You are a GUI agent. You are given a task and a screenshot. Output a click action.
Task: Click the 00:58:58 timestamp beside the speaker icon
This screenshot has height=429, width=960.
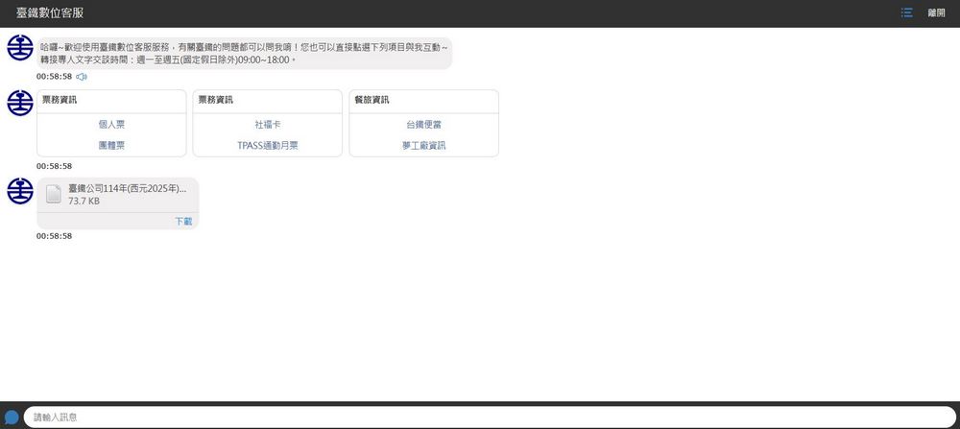pos(54,77)
